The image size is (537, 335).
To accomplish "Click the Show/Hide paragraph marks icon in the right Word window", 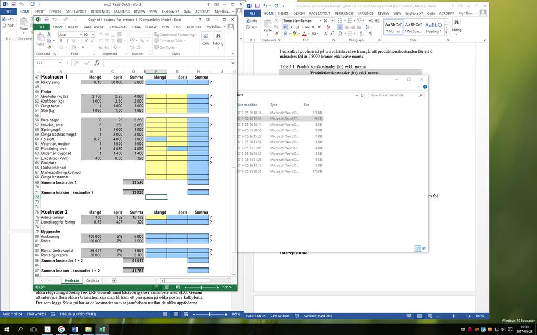I will 370,33.
